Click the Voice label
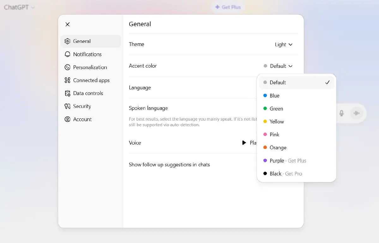This screenshot has height=243, width=379. [135, 143]
